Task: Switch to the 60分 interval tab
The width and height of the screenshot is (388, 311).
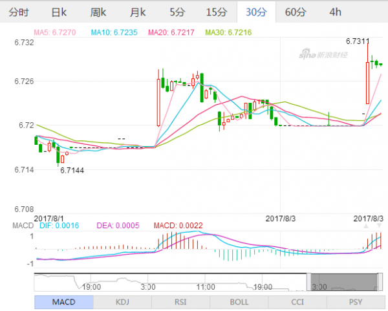Action: pyautogui.click(x=296, y=12)
